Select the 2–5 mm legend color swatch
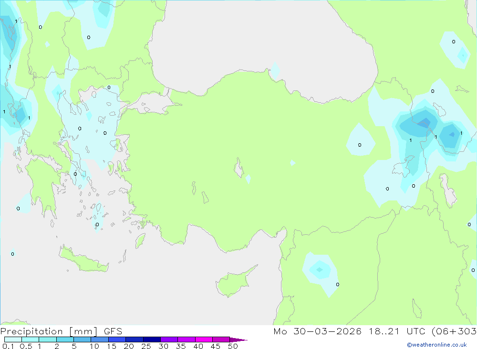 [65, 339]
